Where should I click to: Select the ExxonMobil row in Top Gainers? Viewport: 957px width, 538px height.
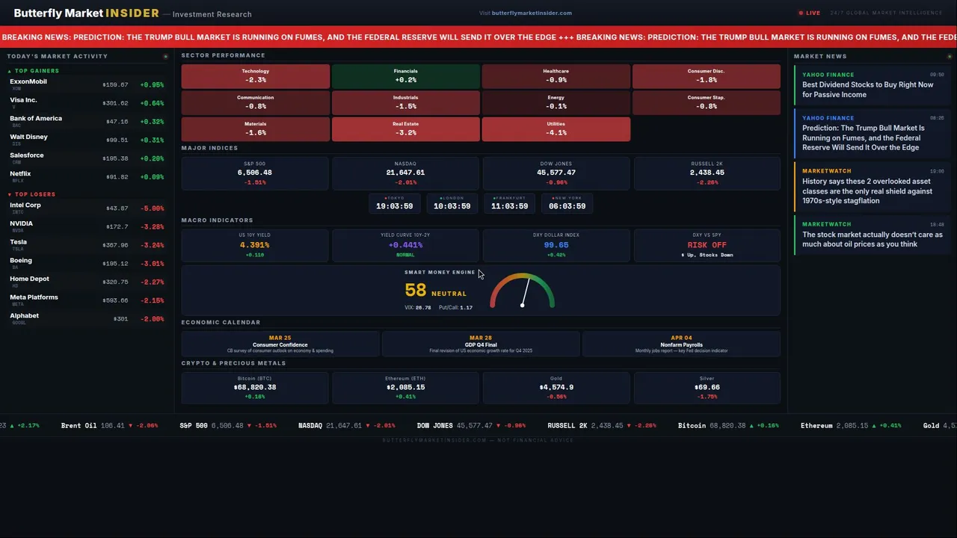pyautogui.click(x=87, y=84)
